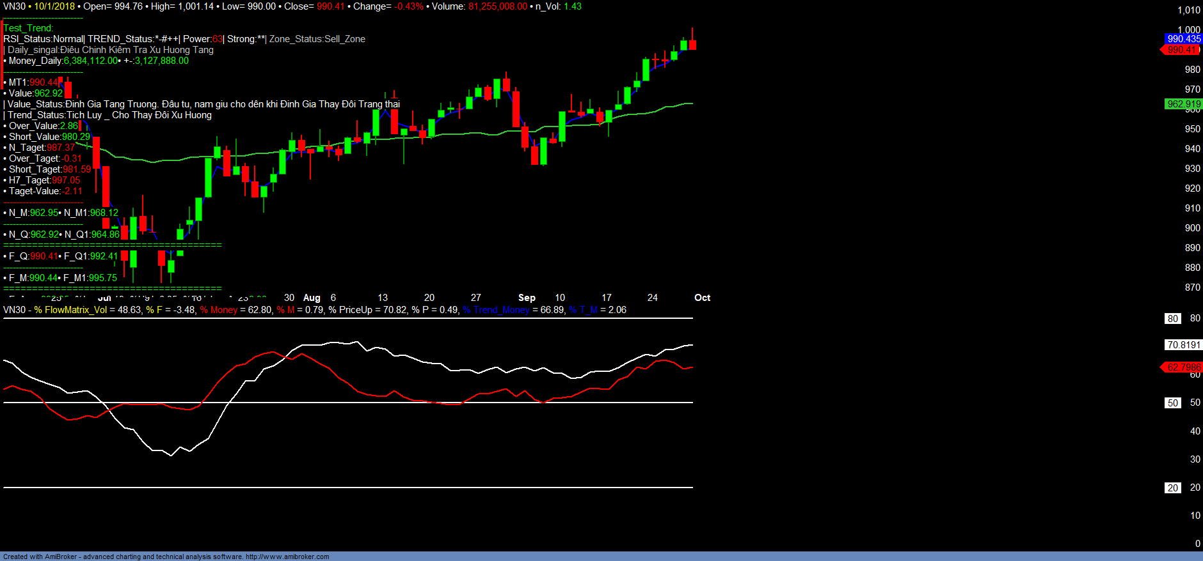
Task: Click the boxed 80 level label
Action: pos(1172,319)
